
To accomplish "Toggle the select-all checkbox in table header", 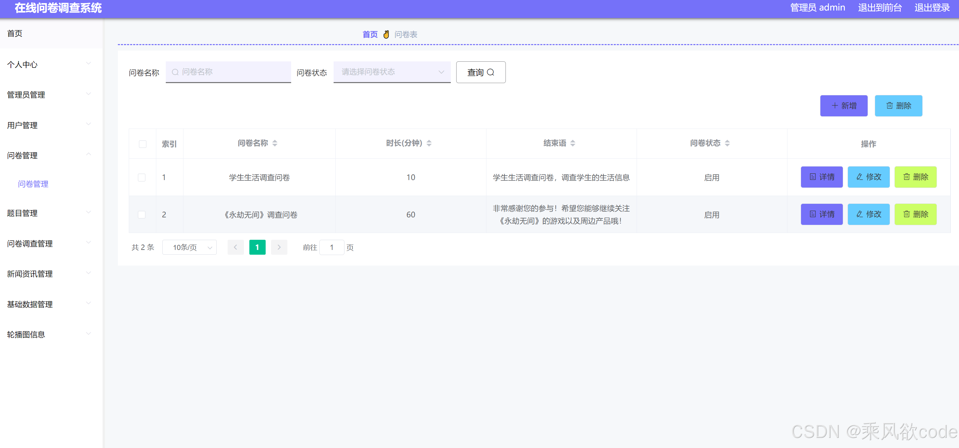I will [x=143, y=143].
